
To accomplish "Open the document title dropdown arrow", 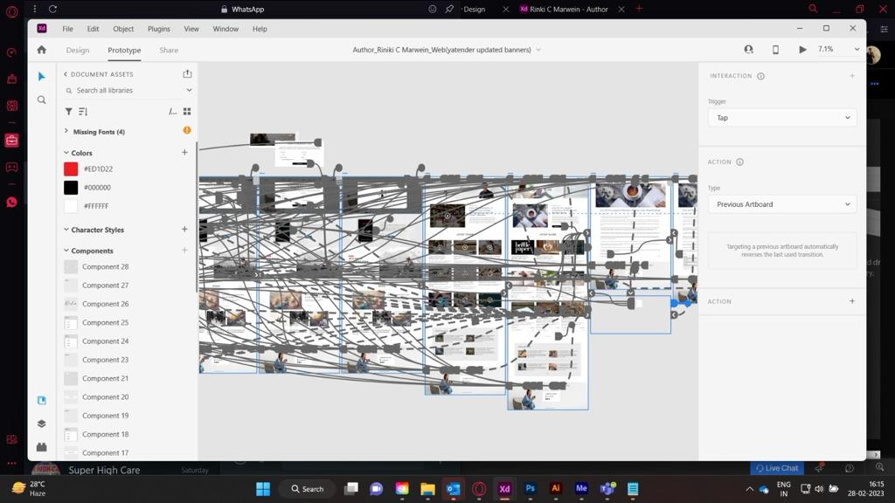I will [x=538, y=50].
